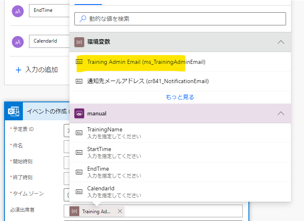Click 入力の追加 to add input
Screen dimensions: 304x221
tap(37, 70)
